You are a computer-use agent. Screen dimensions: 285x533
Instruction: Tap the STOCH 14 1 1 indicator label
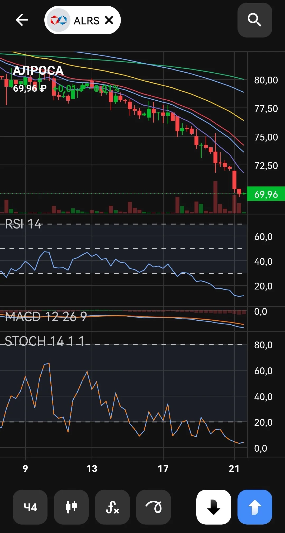(45, 341)
